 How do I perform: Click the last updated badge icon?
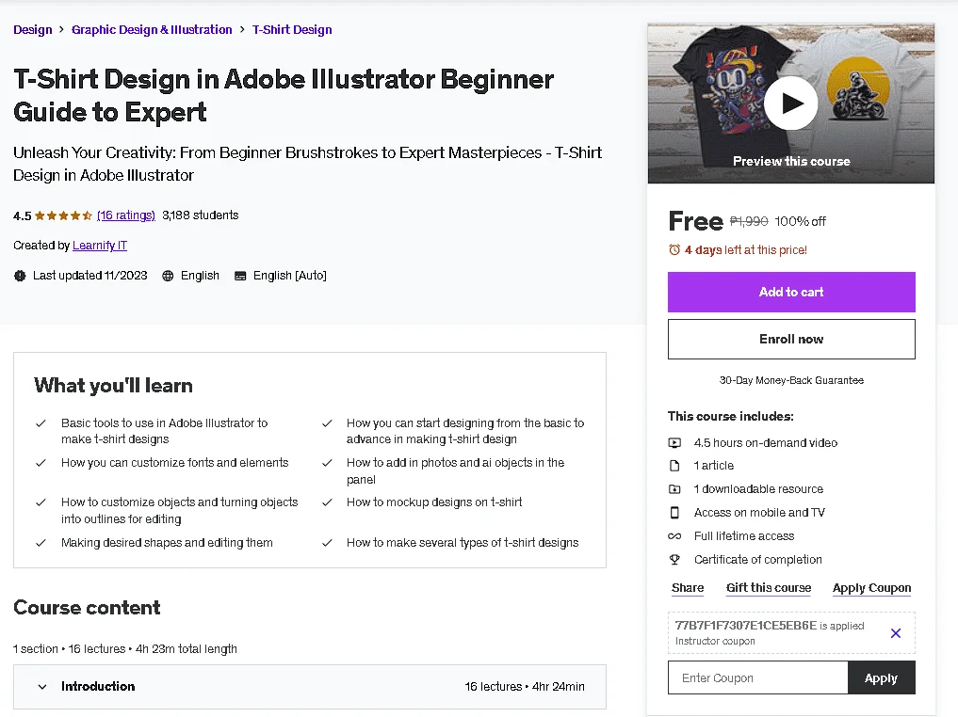pyautogui.click(x=20, y=276)
